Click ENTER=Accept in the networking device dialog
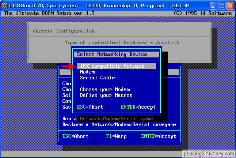 tap(138, 107)
